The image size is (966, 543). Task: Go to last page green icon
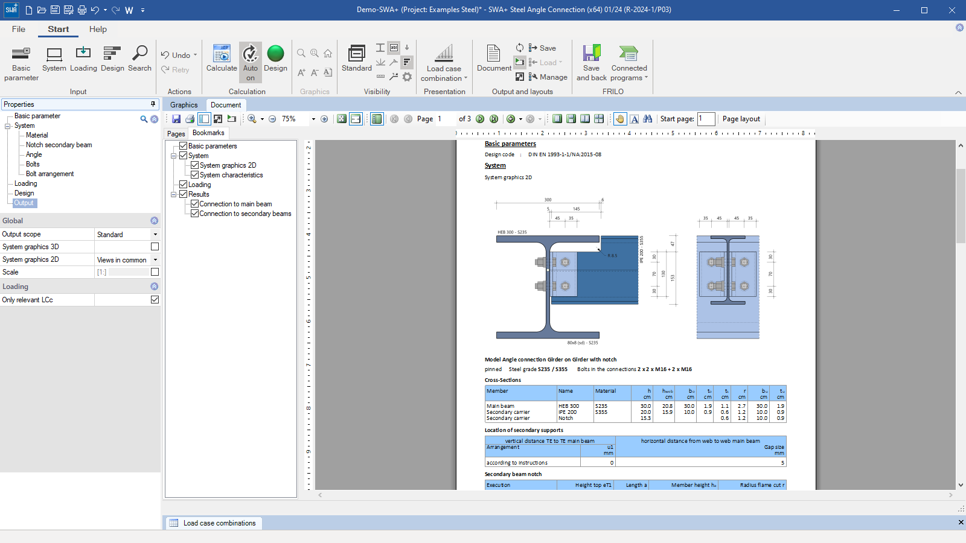coord(494,119)
